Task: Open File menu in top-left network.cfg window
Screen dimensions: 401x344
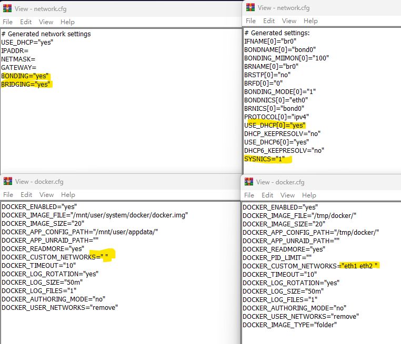Action: coord(8,22)
